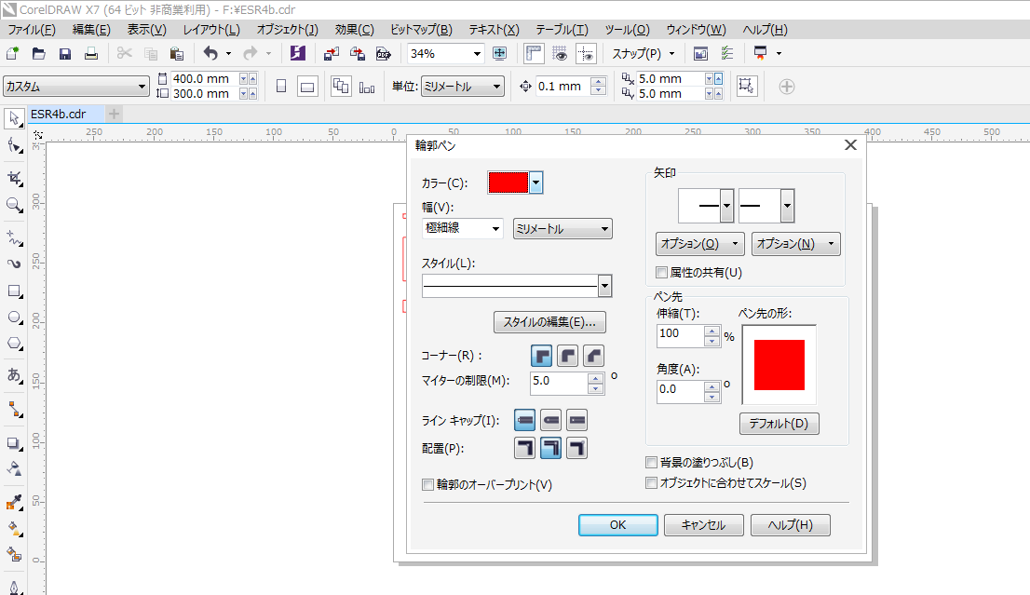The height and width of the screenshot is (595, 1030).
Task: Click the Save floppy disk icon
Action: (x=65, y=53)
